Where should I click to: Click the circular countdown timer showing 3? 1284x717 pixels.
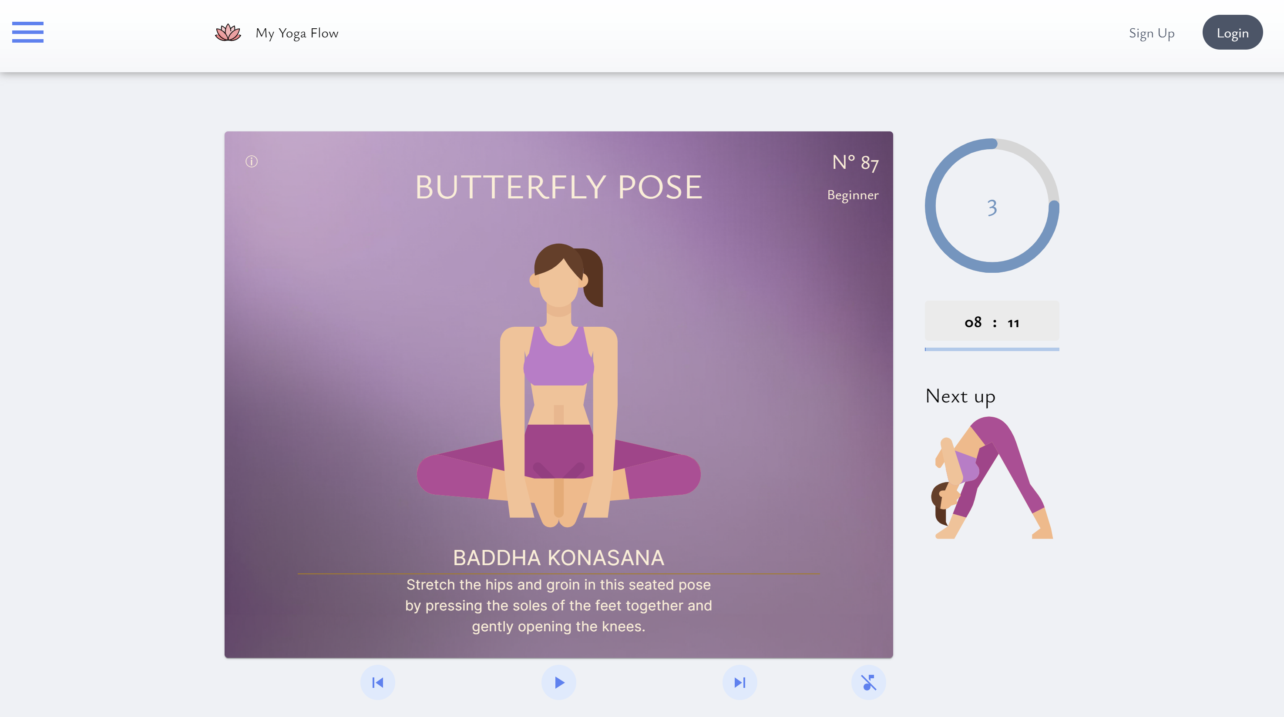click(x=992, y=206)
